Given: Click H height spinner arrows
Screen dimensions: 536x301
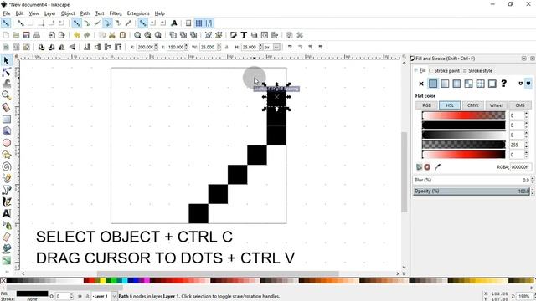Looking at the screenshot, I should point(260,47).
